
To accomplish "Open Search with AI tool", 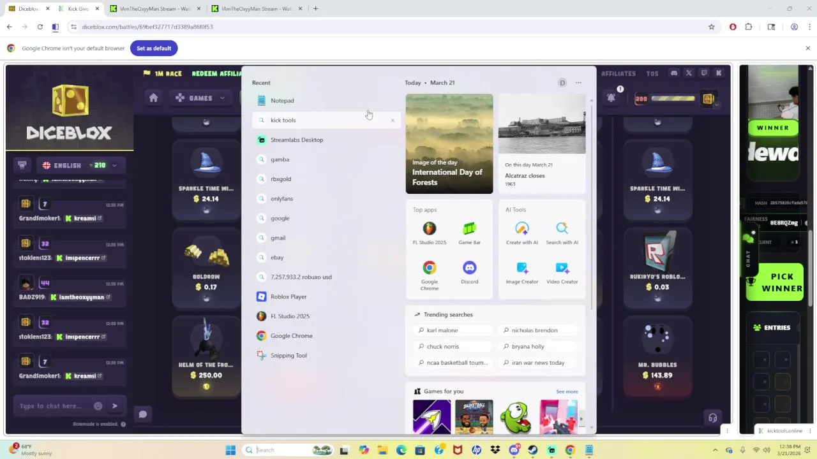I will coord(562,233).
